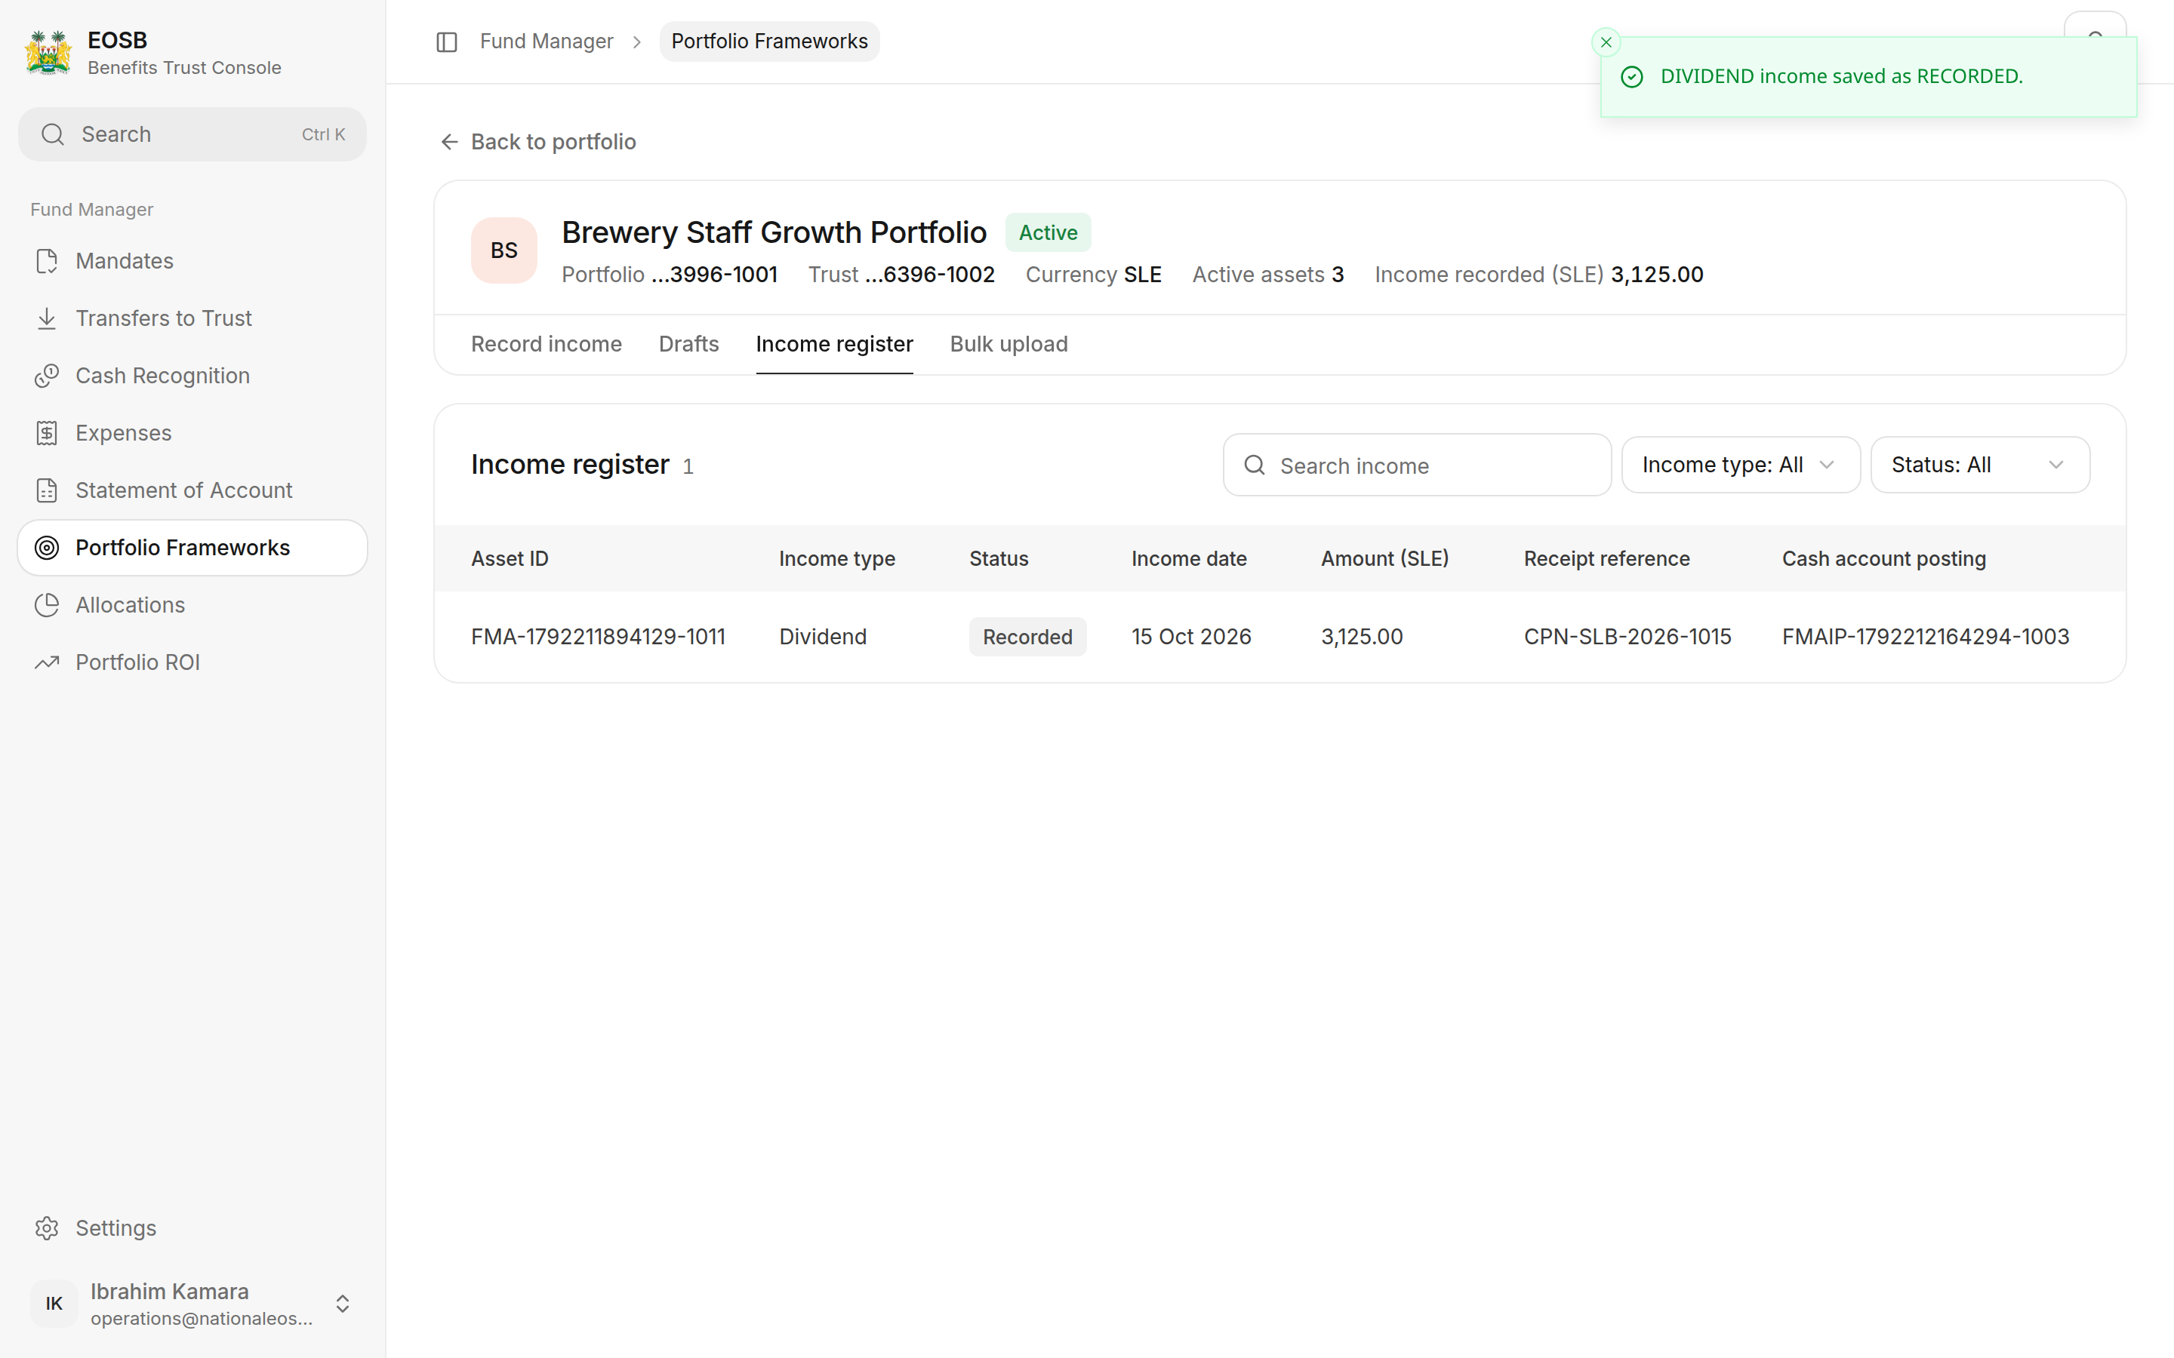Click asset ID FMA-1792211894129-1011
Screen dimensions: 2174x1358
[599, 637]
